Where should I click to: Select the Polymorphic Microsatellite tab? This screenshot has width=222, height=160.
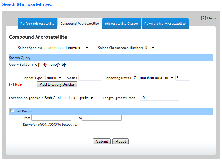[165, 24]
